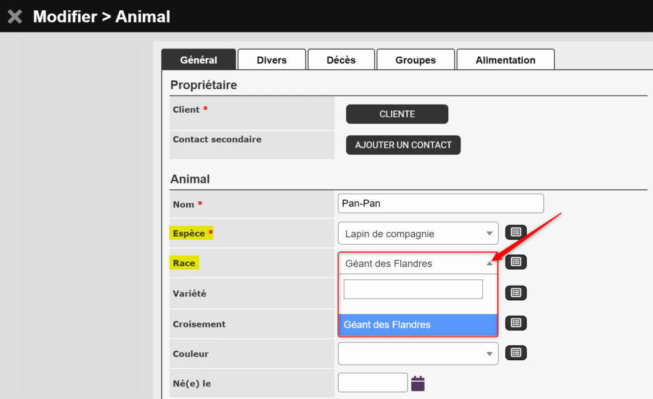Switch to the Divers tab
This screenshot has width=653, height=399.
[x=272, y=60]
